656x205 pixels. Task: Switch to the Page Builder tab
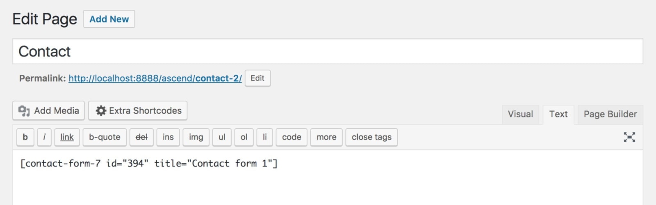[x=610, y=115]
